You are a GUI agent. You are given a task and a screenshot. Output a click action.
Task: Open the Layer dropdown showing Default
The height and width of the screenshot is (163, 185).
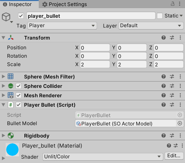(151, 26)
